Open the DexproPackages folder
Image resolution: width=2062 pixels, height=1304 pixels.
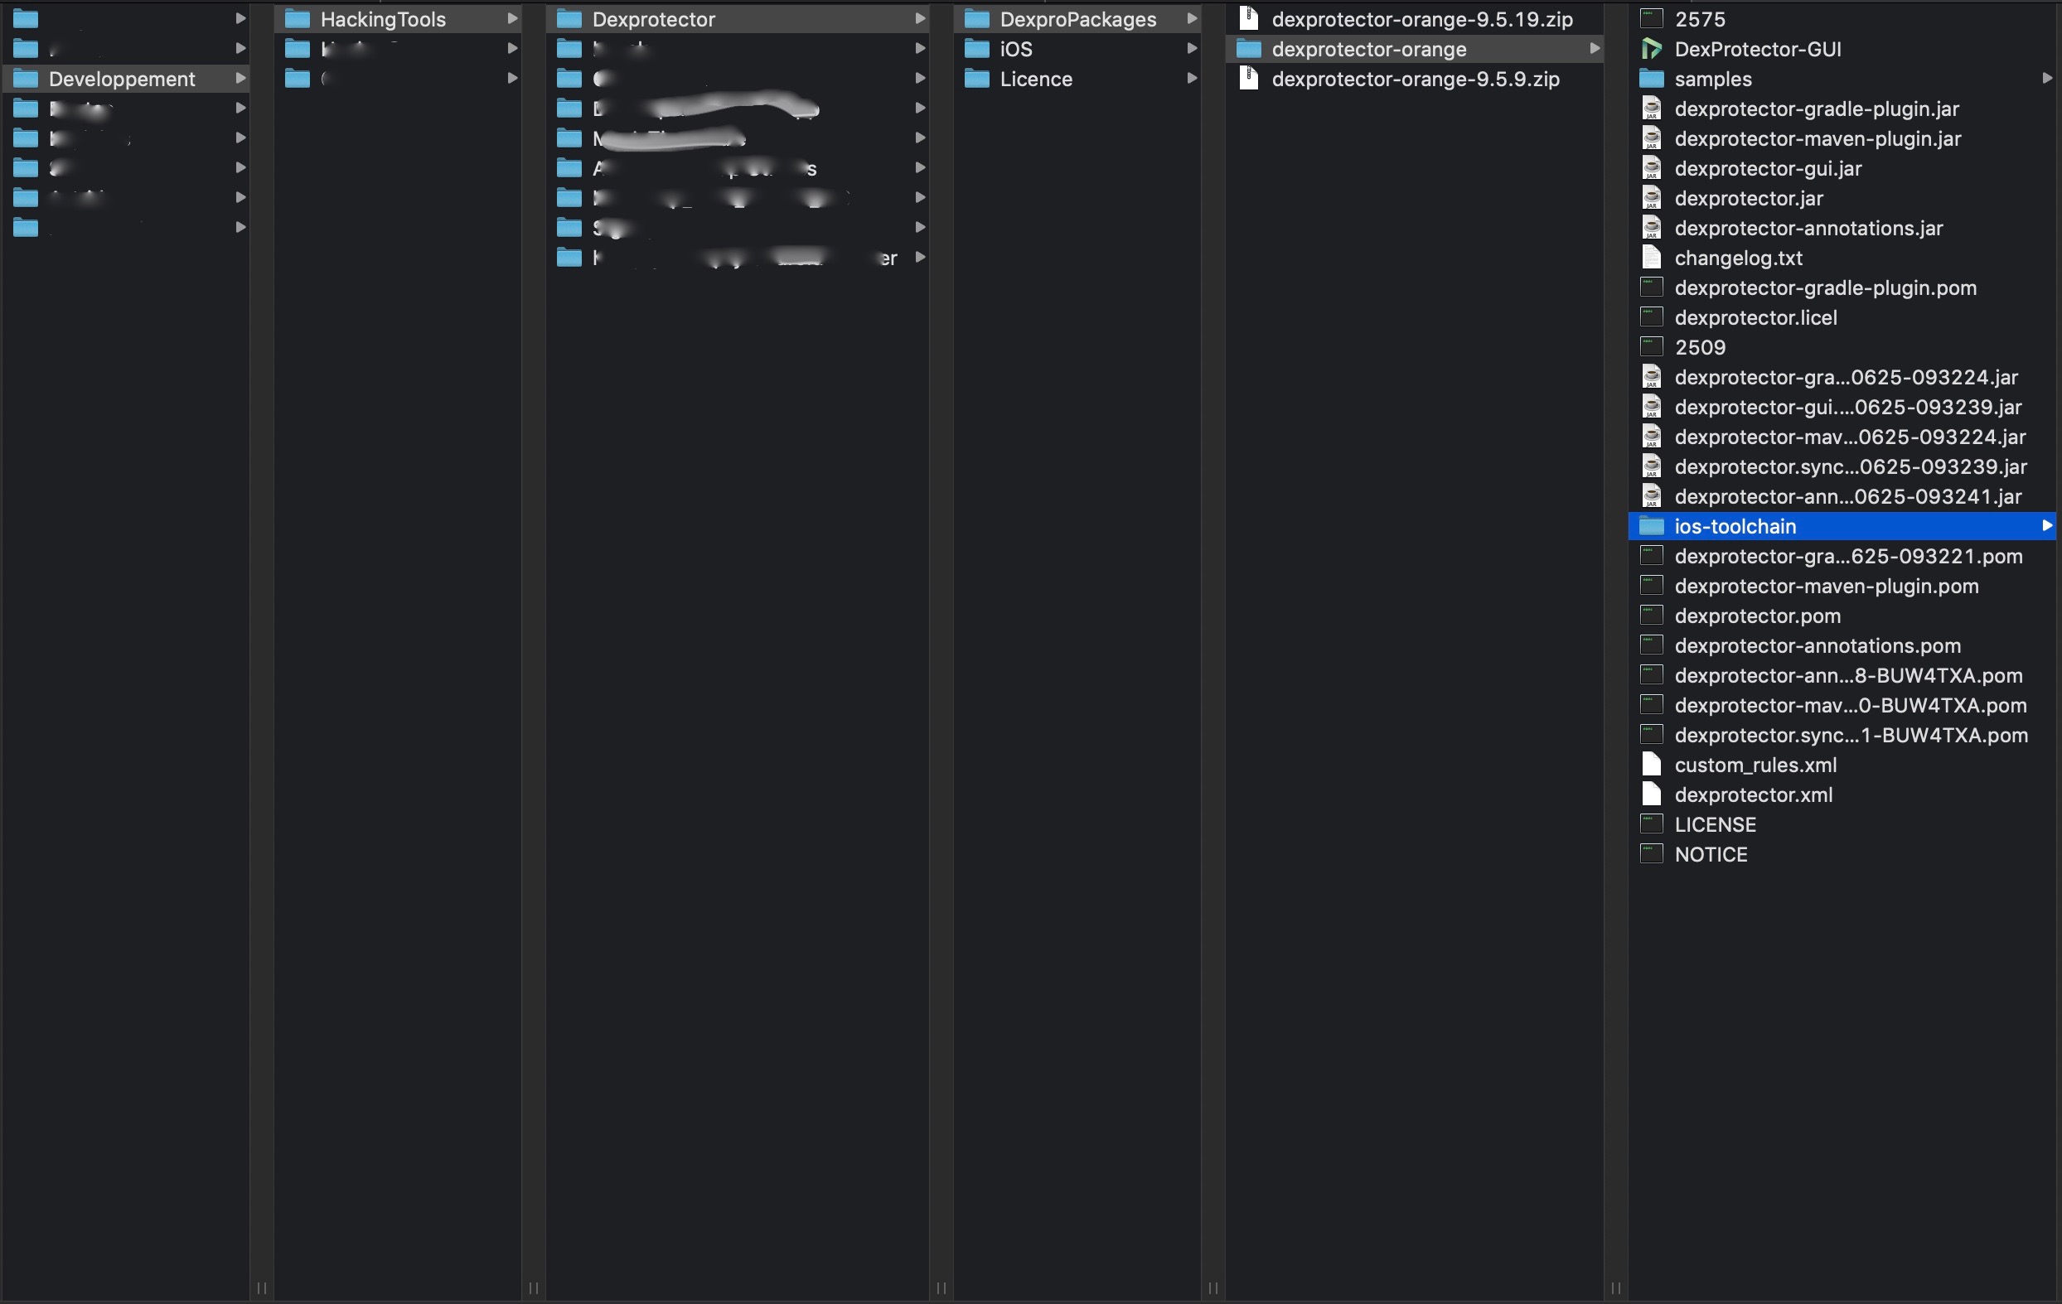click(x=1077, y=19)
